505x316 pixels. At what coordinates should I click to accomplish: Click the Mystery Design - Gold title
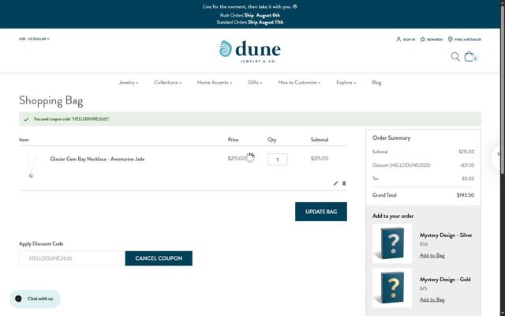pos(445,279)
